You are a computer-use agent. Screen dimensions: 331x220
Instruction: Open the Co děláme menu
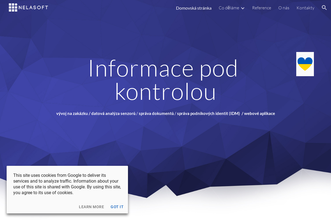[229, 8]
